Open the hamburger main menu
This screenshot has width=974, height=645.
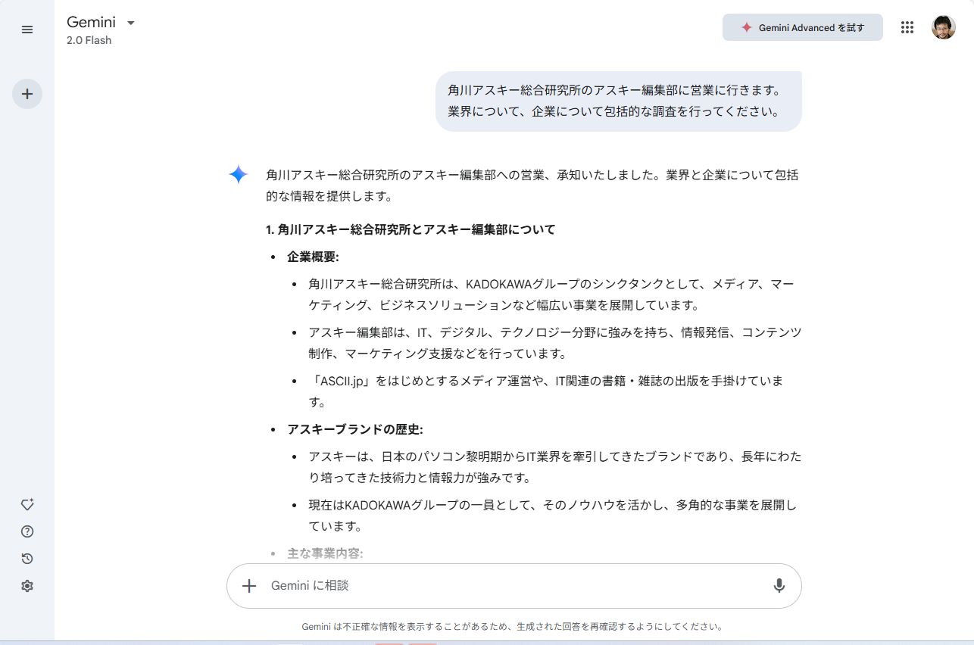(x=27, y=30)
